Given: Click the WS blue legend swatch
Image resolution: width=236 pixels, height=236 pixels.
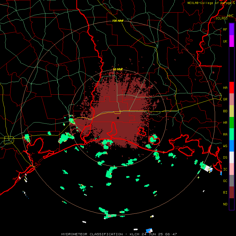Looking at the screenshot, I should tap(232, 146).
